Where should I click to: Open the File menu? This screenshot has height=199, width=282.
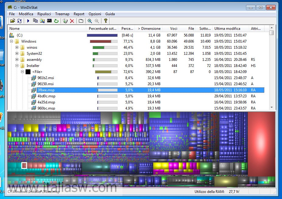pyautogui.click(x=12, y=14)
